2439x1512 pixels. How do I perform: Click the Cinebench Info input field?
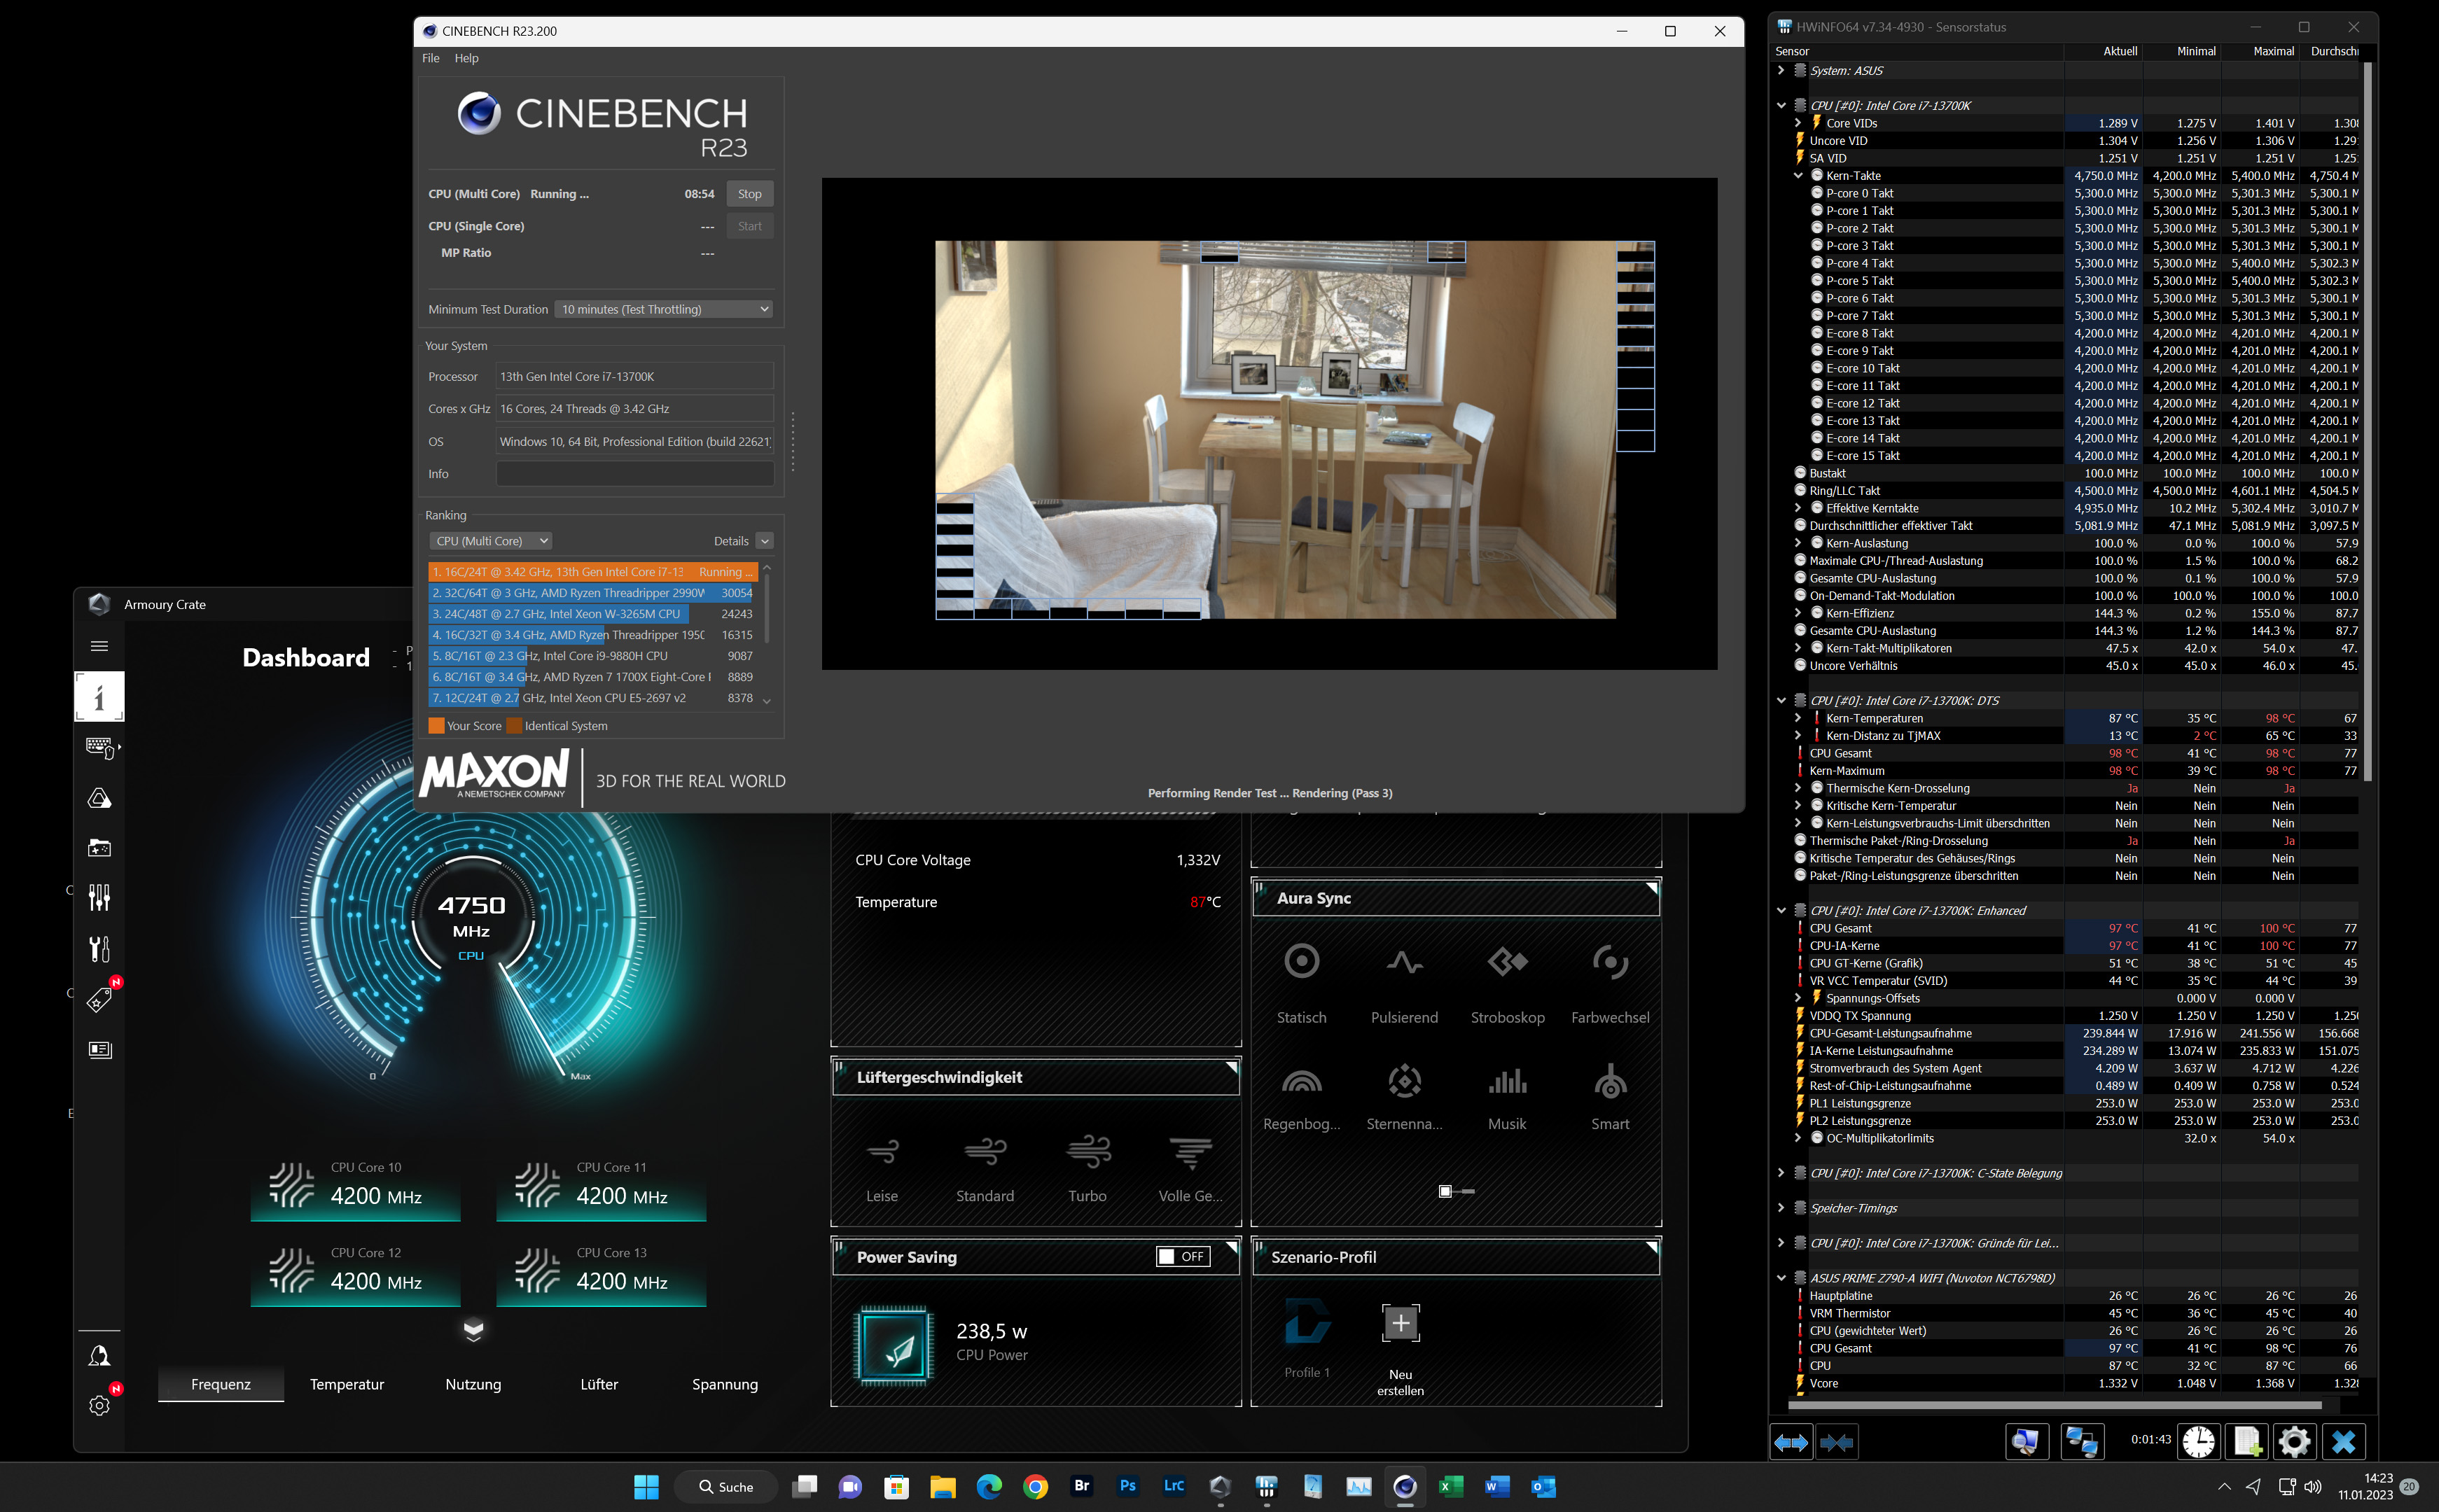[634, 474]
